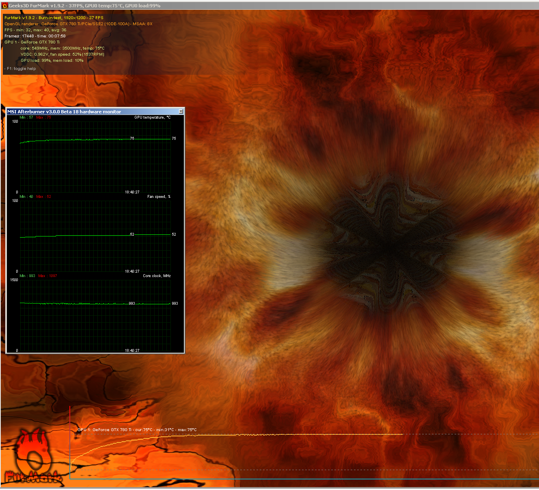Image resolution: width=539 pixels, height=490 pixels.
Task: Click the 'core: 549MHz, mem: 3500MHz' line
Action: pyautogui.click(x=63, y=48)
